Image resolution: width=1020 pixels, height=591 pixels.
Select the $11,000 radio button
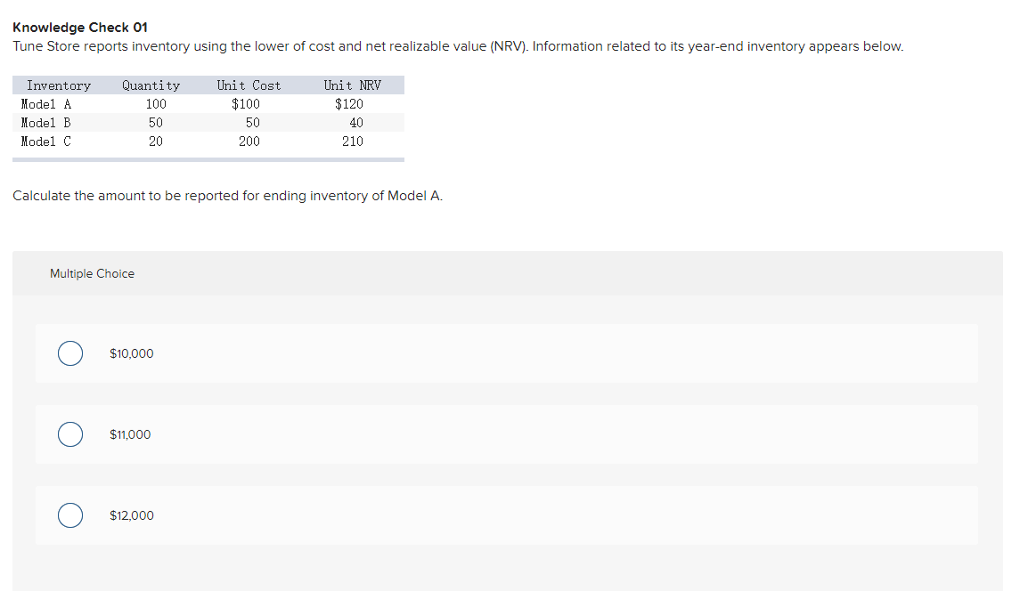point(70,434)
